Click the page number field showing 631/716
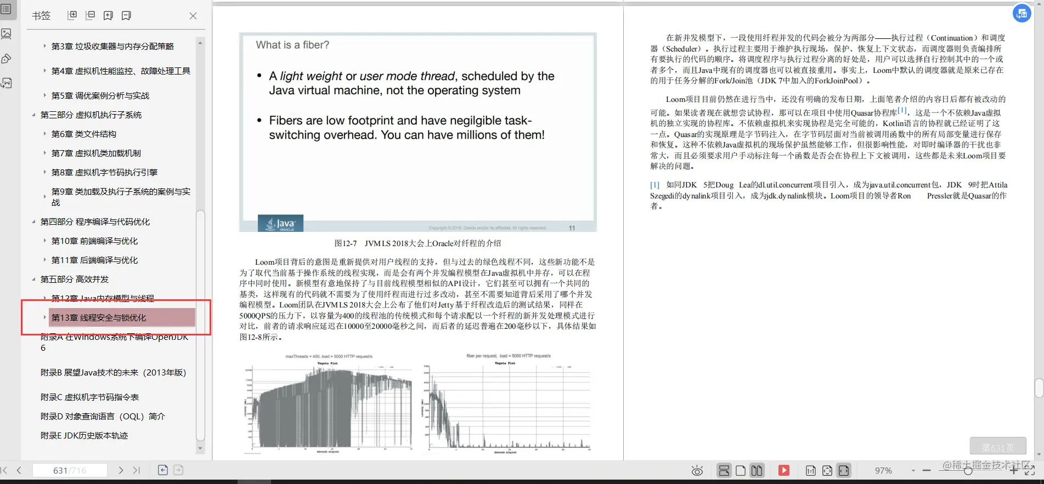 tap(70, 470)
